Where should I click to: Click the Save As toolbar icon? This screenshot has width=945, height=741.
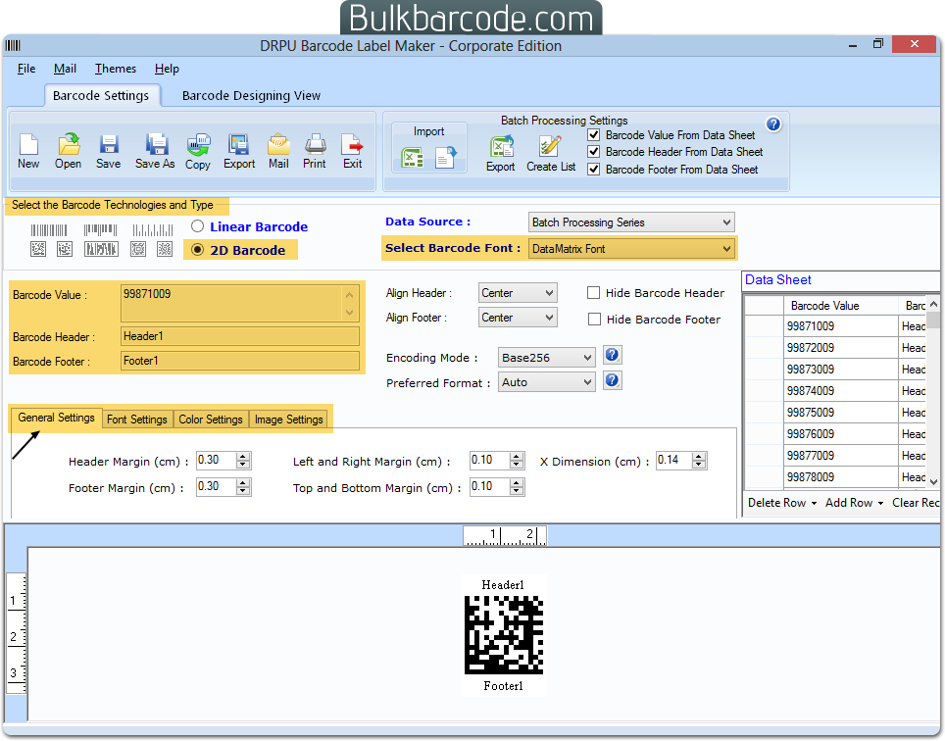156,145
